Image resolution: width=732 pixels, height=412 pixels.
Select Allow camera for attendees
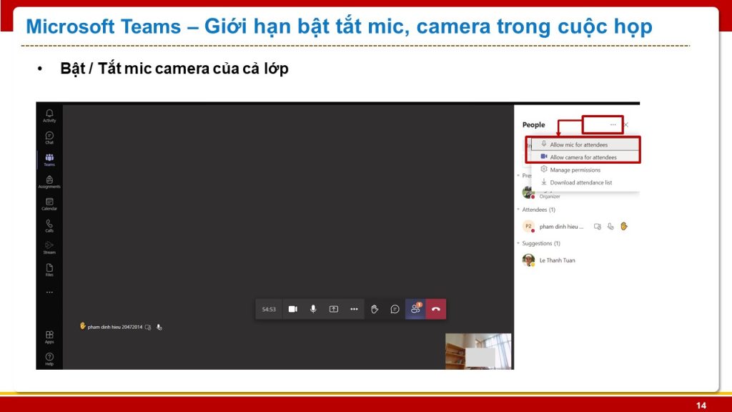(585, 157)
